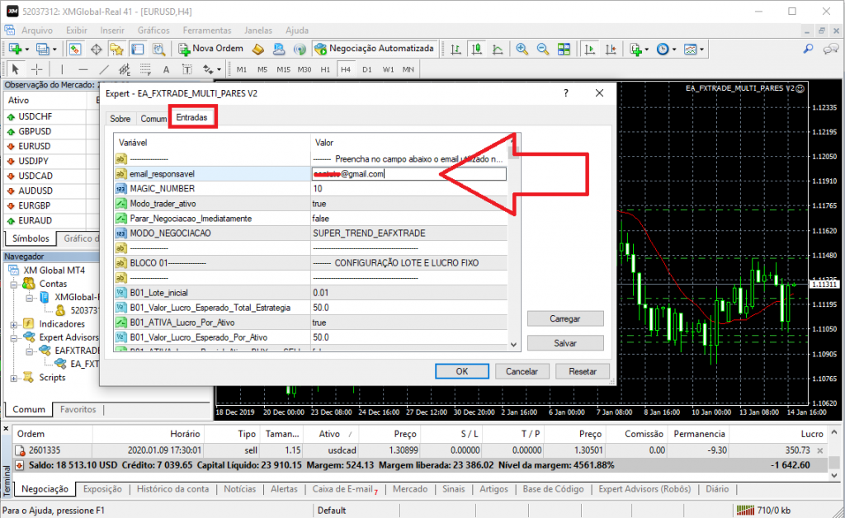
Task: Select the D1 timeframe
Action: click(367, 69)
